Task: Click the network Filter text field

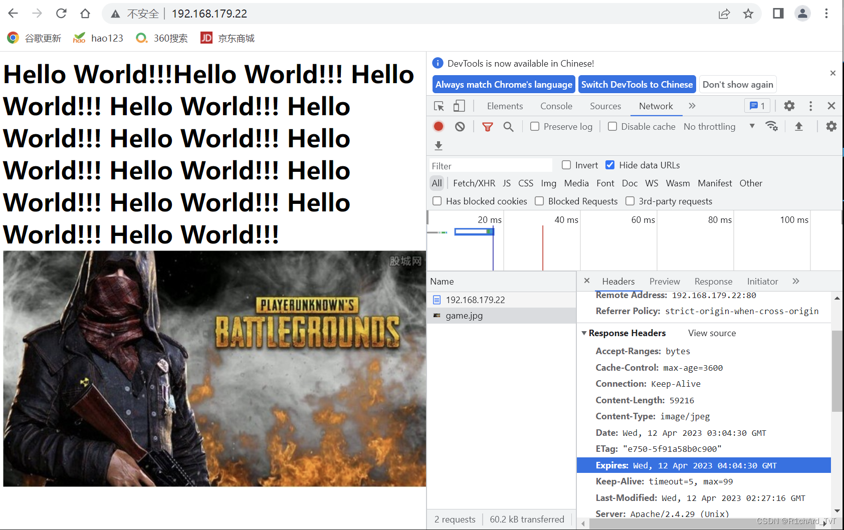Action: click(491, 166)
